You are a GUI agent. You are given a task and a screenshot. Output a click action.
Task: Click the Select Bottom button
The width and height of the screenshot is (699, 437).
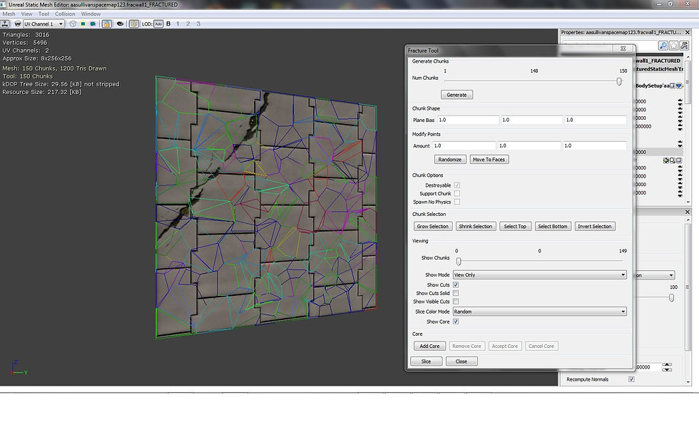(x=553, y=226)
